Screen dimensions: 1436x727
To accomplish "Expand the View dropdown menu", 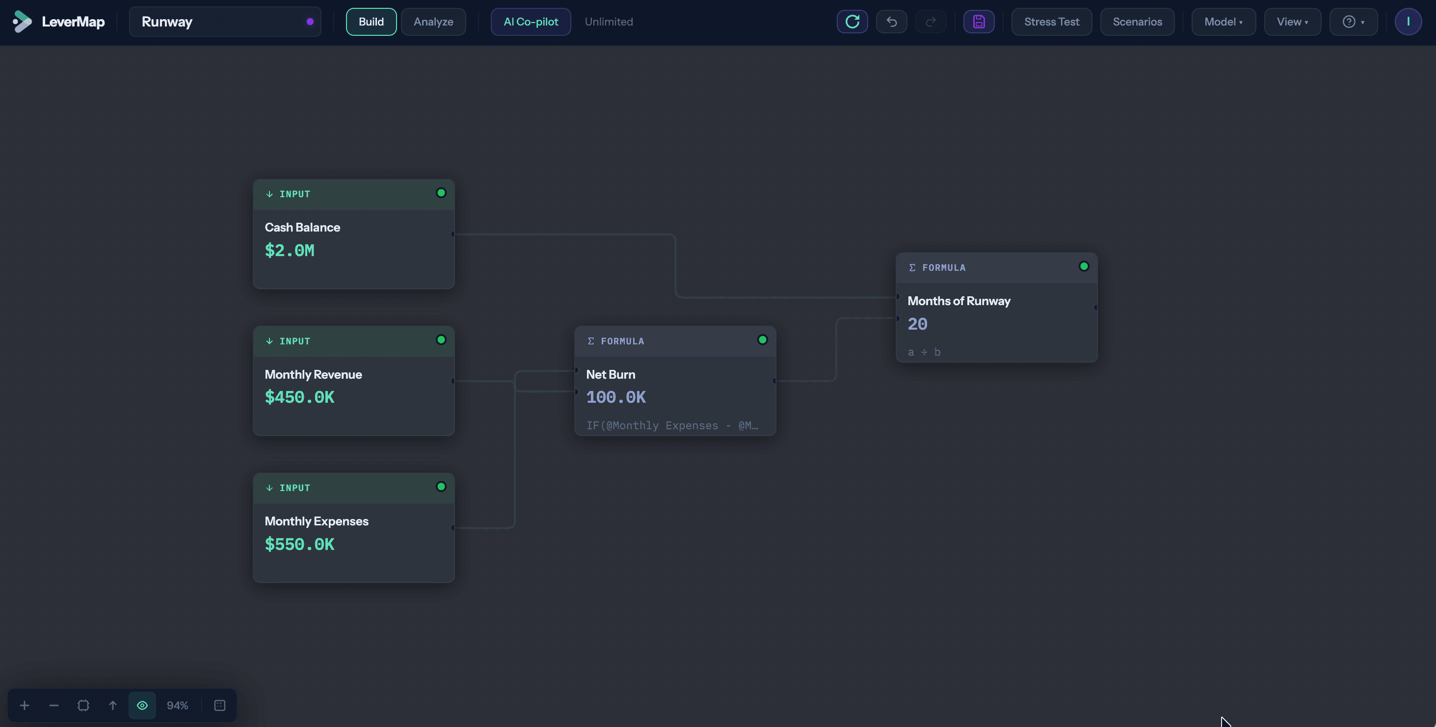I will [1292, 22].
